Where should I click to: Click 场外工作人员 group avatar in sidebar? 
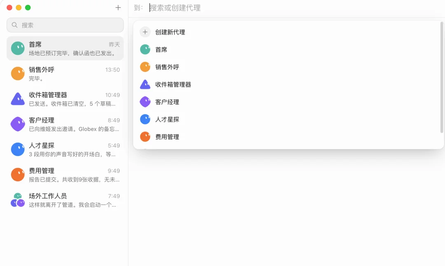[18, 200]
